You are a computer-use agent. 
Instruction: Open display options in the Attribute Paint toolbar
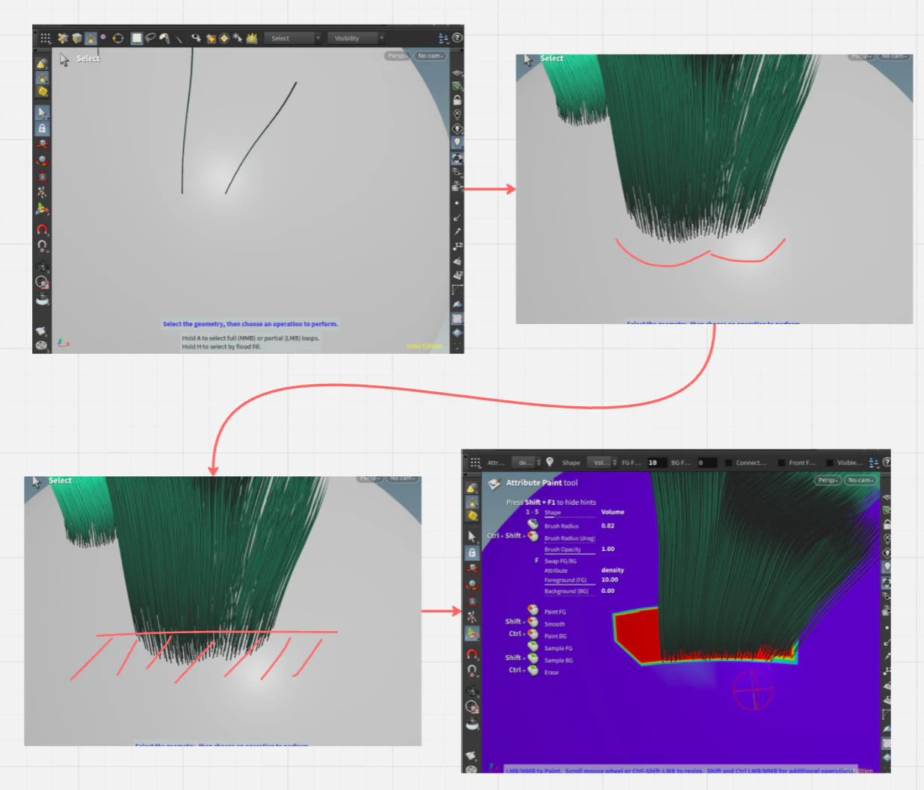pyautogui.click(x=873, y=463)
